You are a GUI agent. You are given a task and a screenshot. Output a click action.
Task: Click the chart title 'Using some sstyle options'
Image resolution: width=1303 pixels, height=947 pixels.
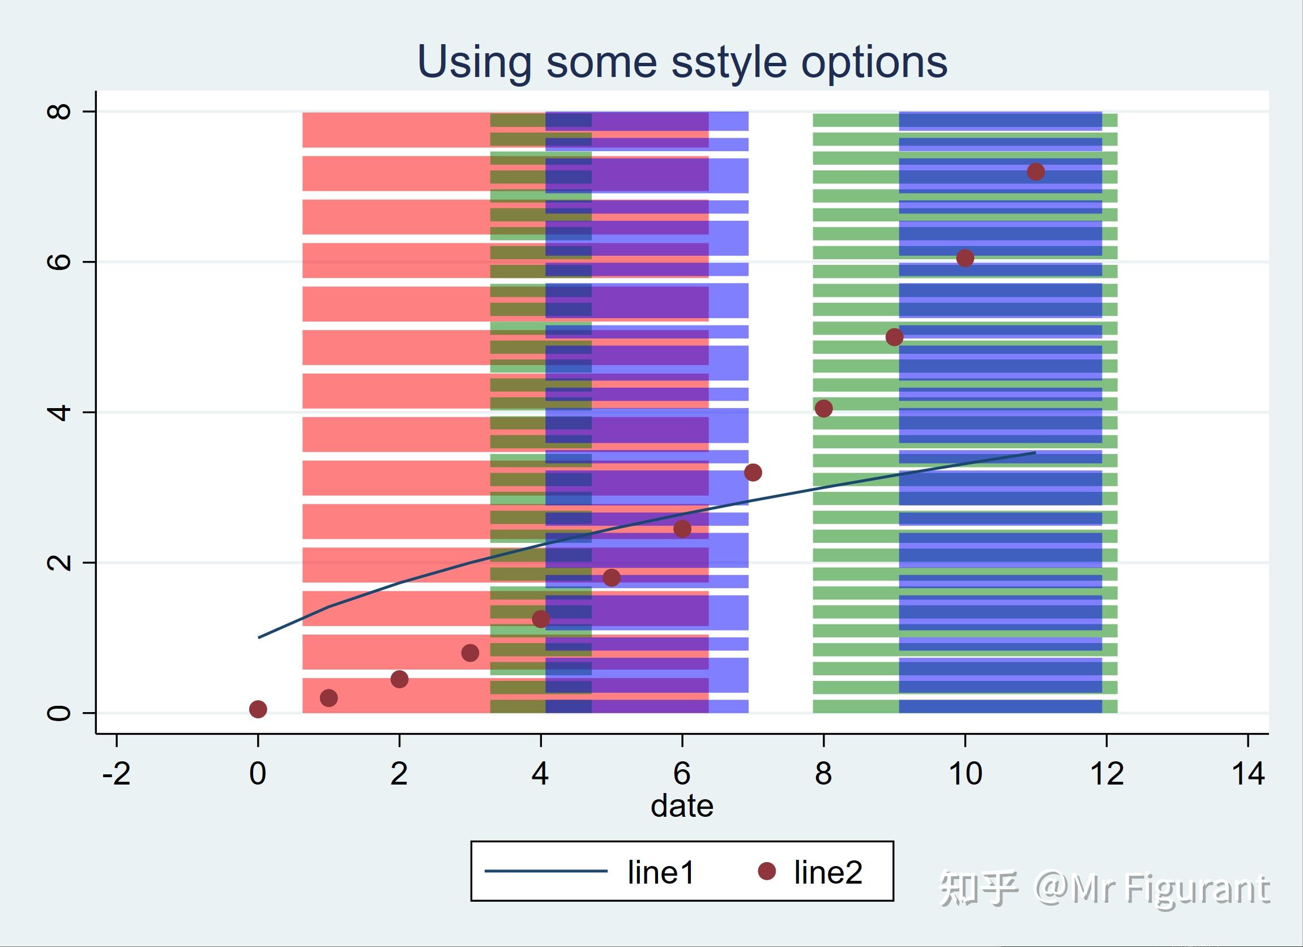point(682,62)
